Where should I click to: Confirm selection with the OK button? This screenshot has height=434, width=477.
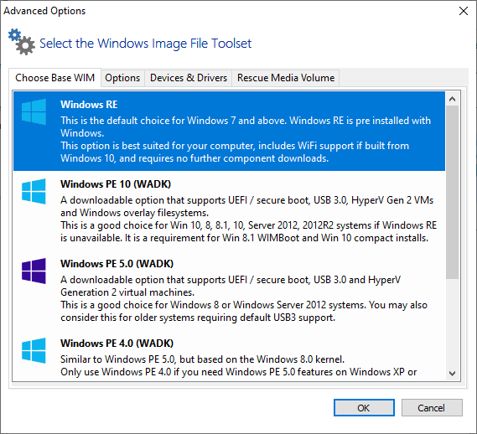[x=364, y=407]
